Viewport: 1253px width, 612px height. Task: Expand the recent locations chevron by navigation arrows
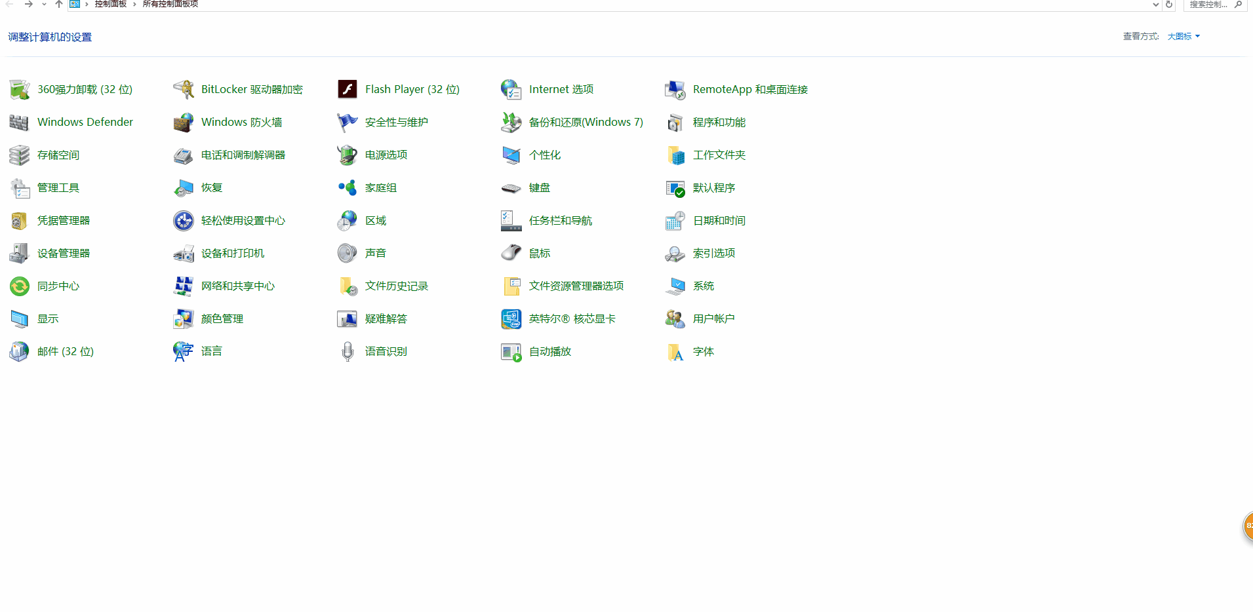point(44,5)
